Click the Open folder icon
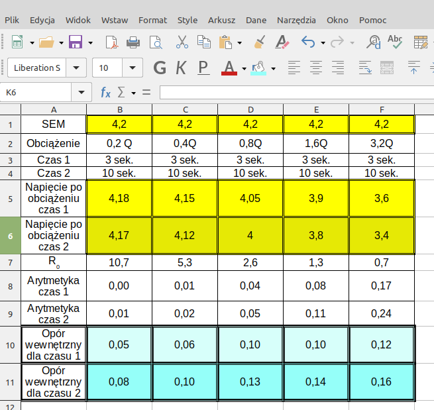The height and width of the screenshot is (410, 434). pos(46,42)
